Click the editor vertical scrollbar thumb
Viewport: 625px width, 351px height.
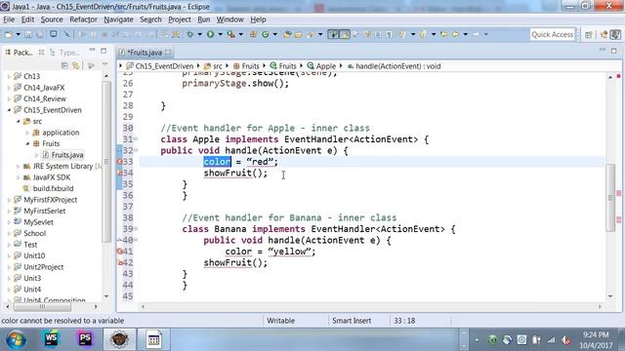pyautogui.click(x=610, y=197)
